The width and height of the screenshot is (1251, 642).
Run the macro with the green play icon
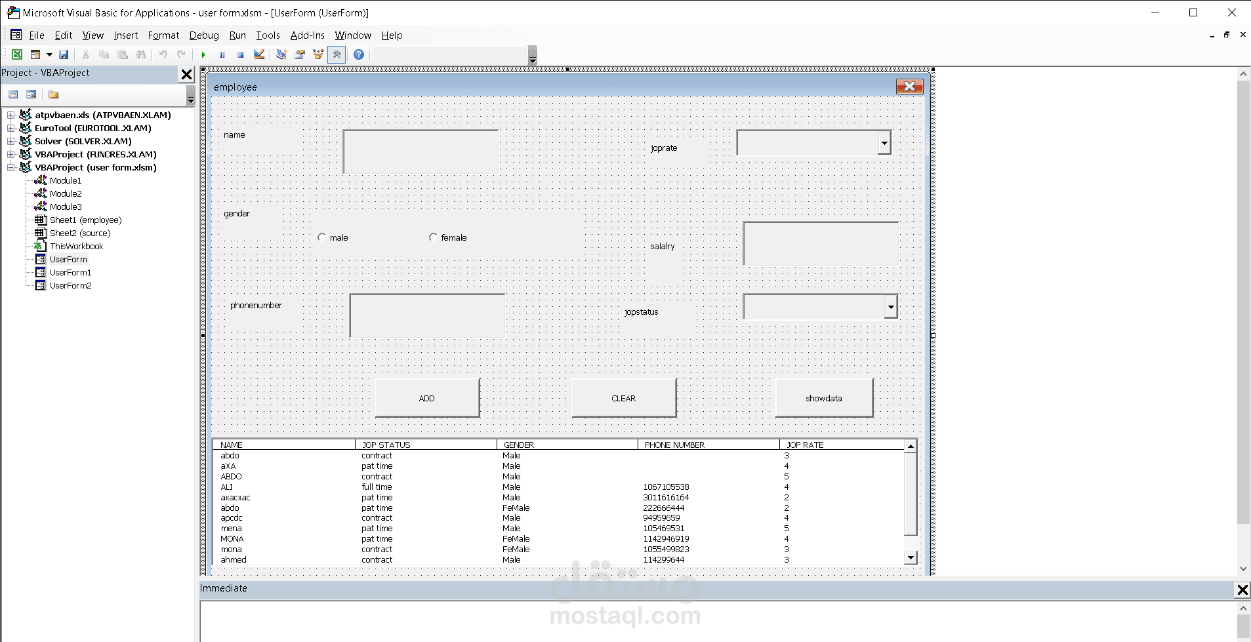203,54
